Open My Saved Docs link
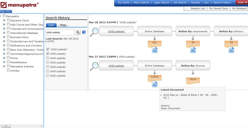The width and height of the screenshot is (248, 128). tap(219, 8)
